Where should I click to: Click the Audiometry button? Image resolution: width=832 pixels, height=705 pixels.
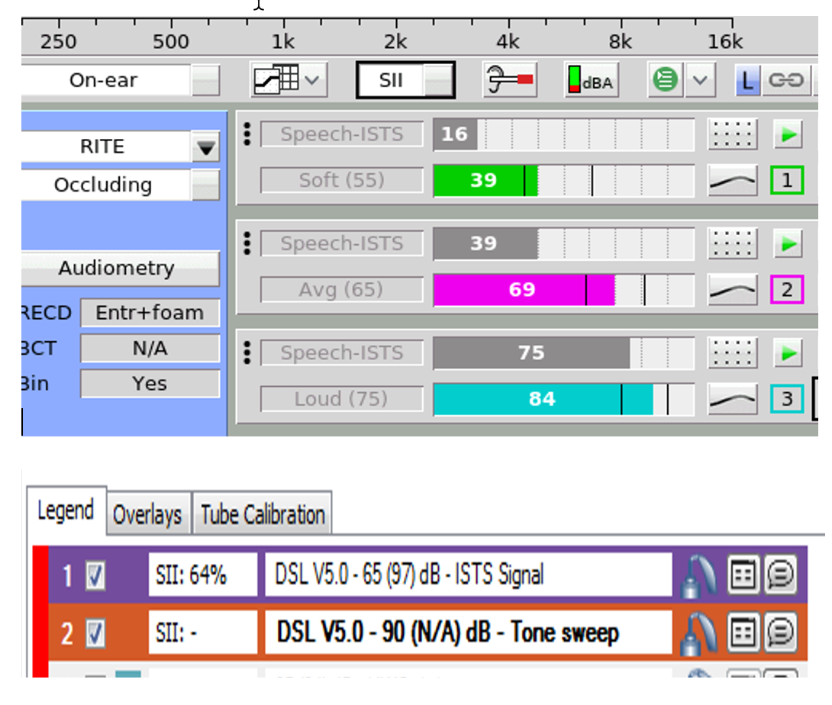pyautogui.click(x=117, y=269)
